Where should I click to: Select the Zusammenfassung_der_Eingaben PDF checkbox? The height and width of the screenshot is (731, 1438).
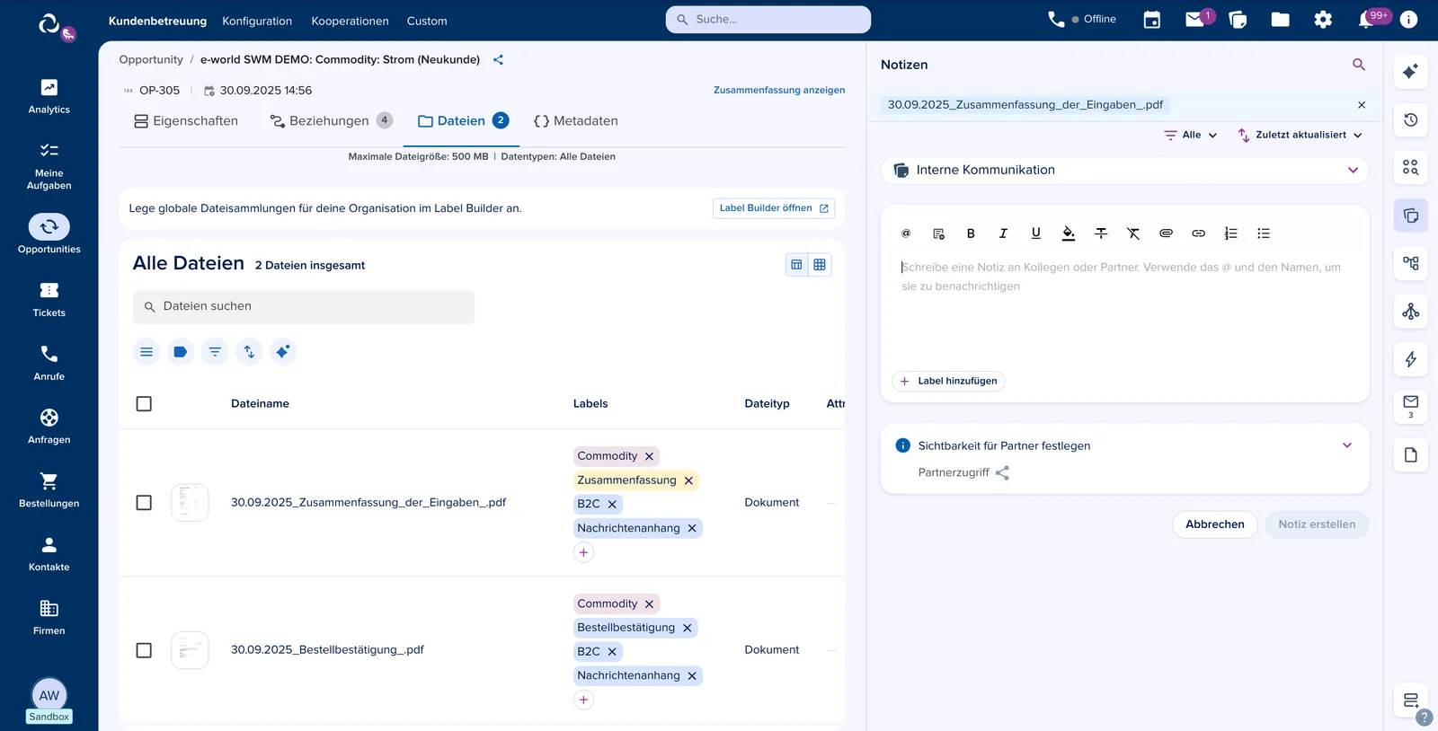(144, 503)
